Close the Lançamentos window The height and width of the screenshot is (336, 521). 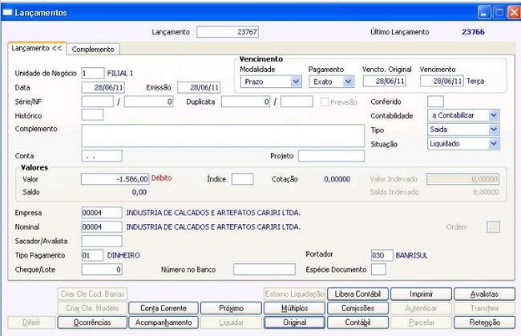(x=514, y=13)
